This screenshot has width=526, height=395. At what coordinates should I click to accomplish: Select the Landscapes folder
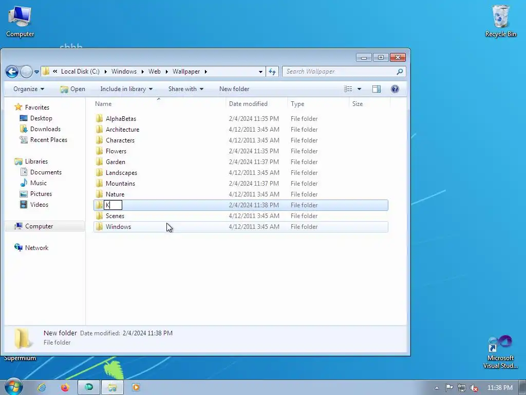tap(240, 173)
